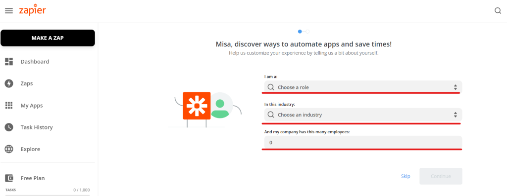Click the My Apps grid icon
Viewport: 507px width, 196px height.
coord(9,106)
